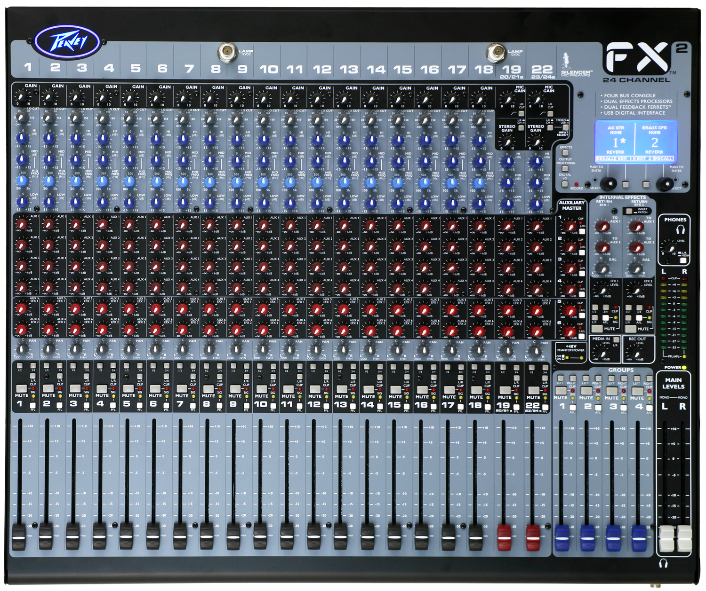Assign channel 10 to groups 3/4
Viewport: 706px width, 591px height.
pyautogui.click(x=273, y=366)
